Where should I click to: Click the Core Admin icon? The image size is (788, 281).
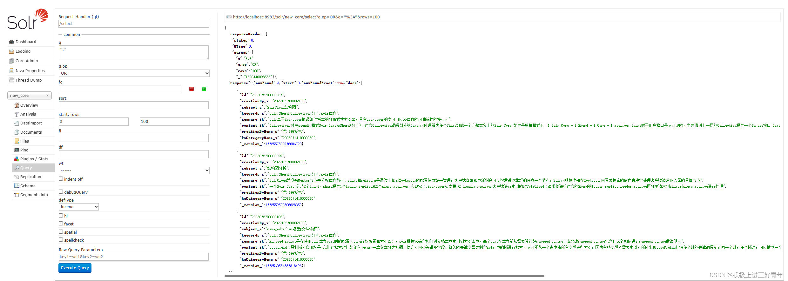coord(11,61)
